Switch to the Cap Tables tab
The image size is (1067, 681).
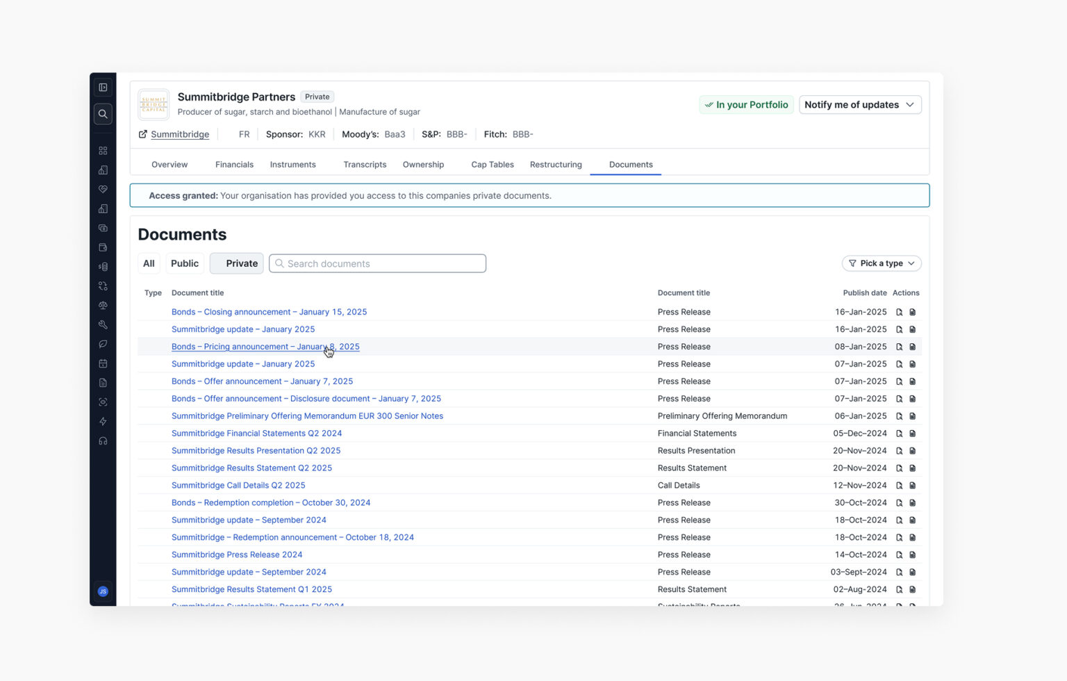493,165
